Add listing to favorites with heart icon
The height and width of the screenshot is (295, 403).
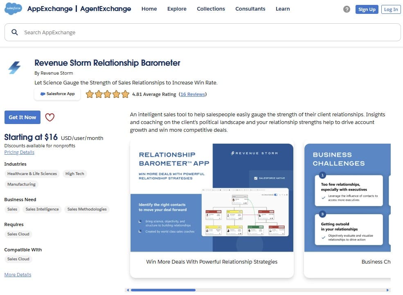(x=50, y=118)
